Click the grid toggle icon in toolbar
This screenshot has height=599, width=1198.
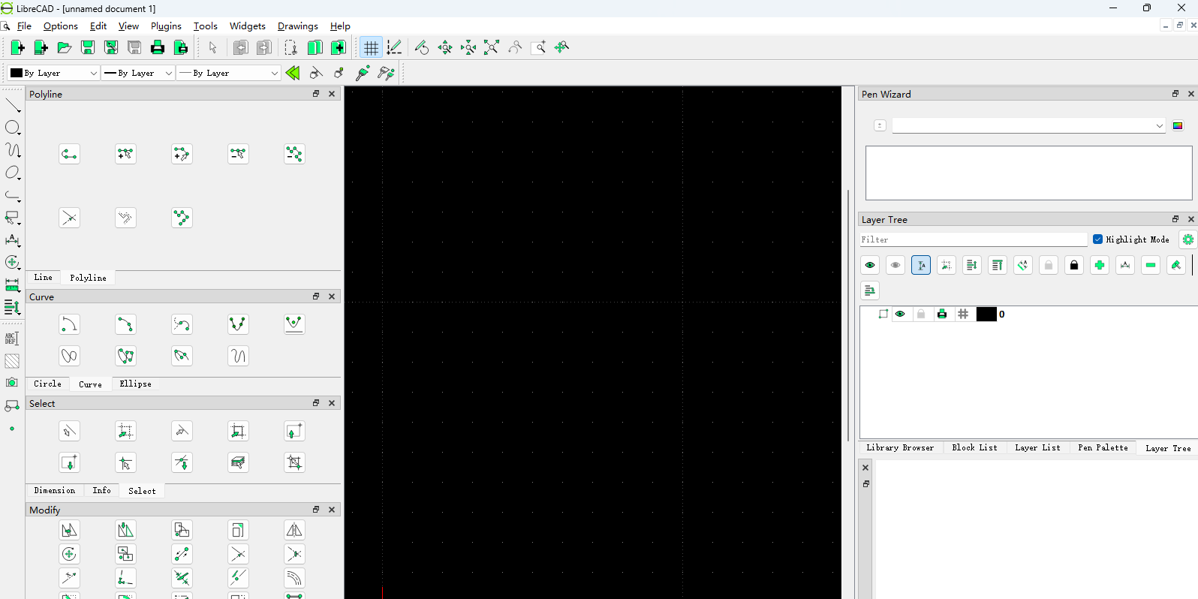point(371,48)
